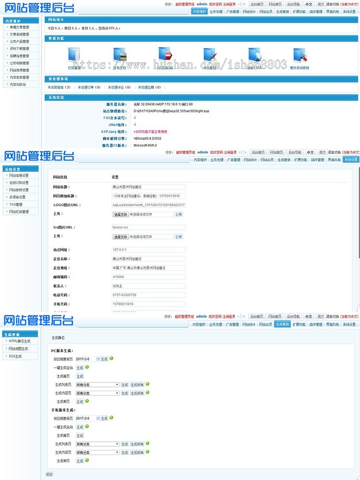Click help icon beside PC 按日期更新页 生成

tap(111, 358)
